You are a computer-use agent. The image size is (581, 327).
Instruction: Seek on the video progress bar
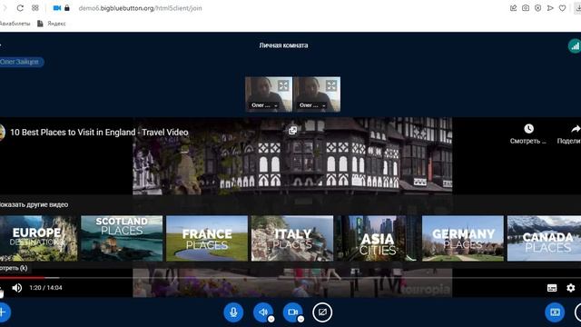tap(290, 277)
